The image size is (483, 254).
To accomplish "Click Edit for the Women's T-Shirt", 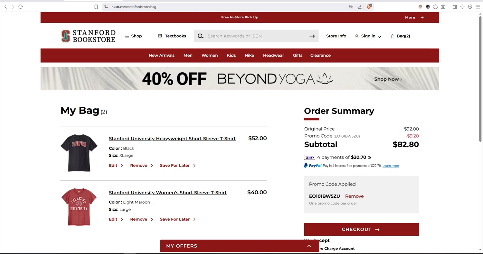I will coord(116,219).
